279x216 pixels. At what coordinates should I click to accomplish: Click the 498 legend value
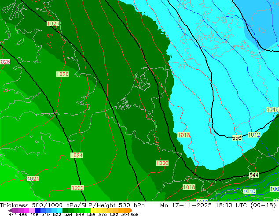pyautogui.click(x=34, y=214)
